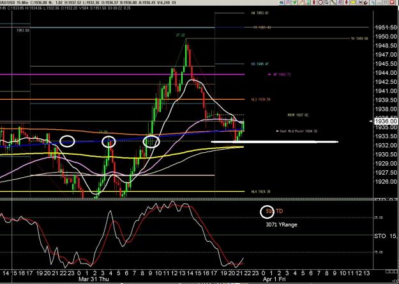Click the 1938.00 price axis label
Screen dimensions: 399x284
(x=386, y=109)
